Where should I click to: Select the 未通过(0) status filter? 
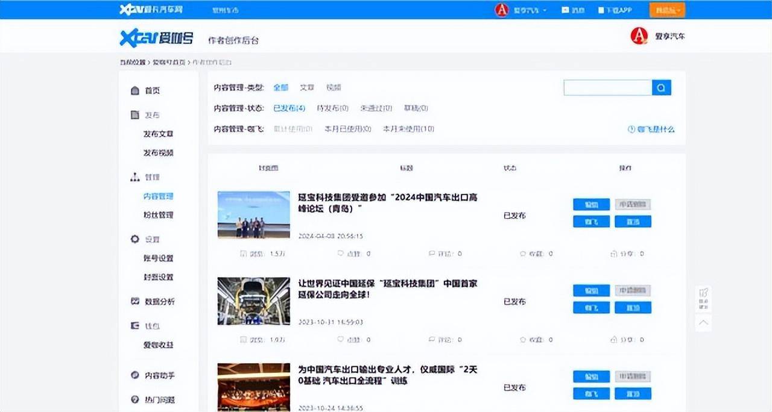click(x=376, y=108)
